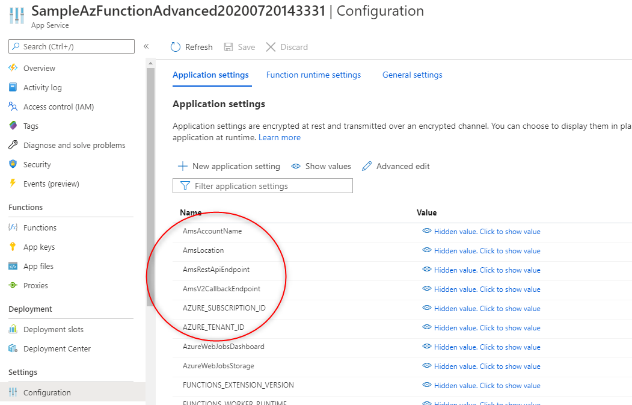Click the Events (preview) bolt icon
Viewport: 632px width, 405px height.
click(x=13, y=183)
